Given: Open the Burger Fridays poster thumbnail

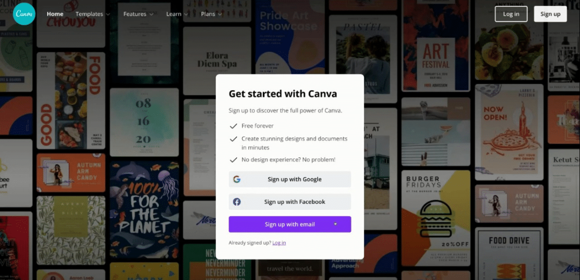Looking at the screenshot, I should (x=436, y=218).
